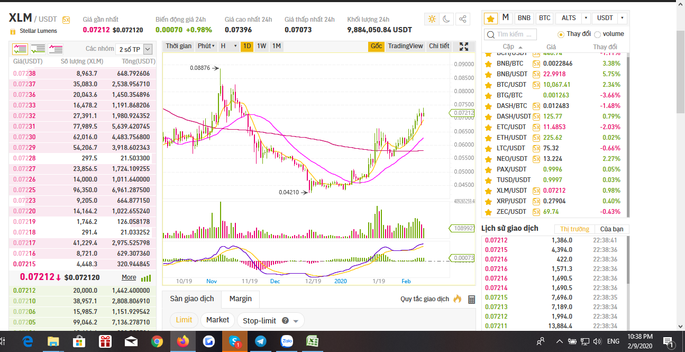Screen dimensions: 685x352
Task: Expand the ALTS market dropdown arrow
Action: click(586, 18)
